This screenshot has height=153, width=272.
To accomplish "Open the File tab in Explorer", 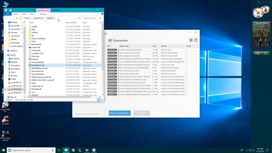I will [x=8, y=14].
